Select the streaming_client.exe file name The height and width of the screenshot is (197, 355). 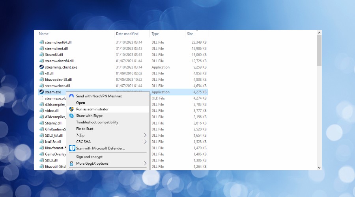click(61, 67)
